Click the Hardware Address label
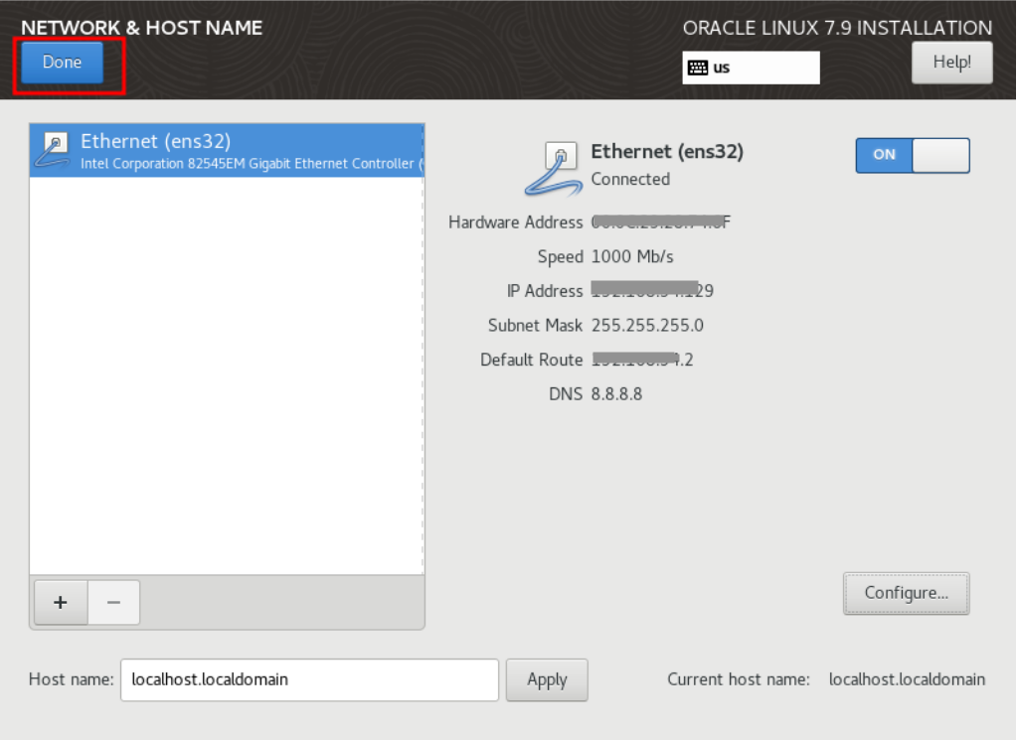1018x740 pixels. 516,222
